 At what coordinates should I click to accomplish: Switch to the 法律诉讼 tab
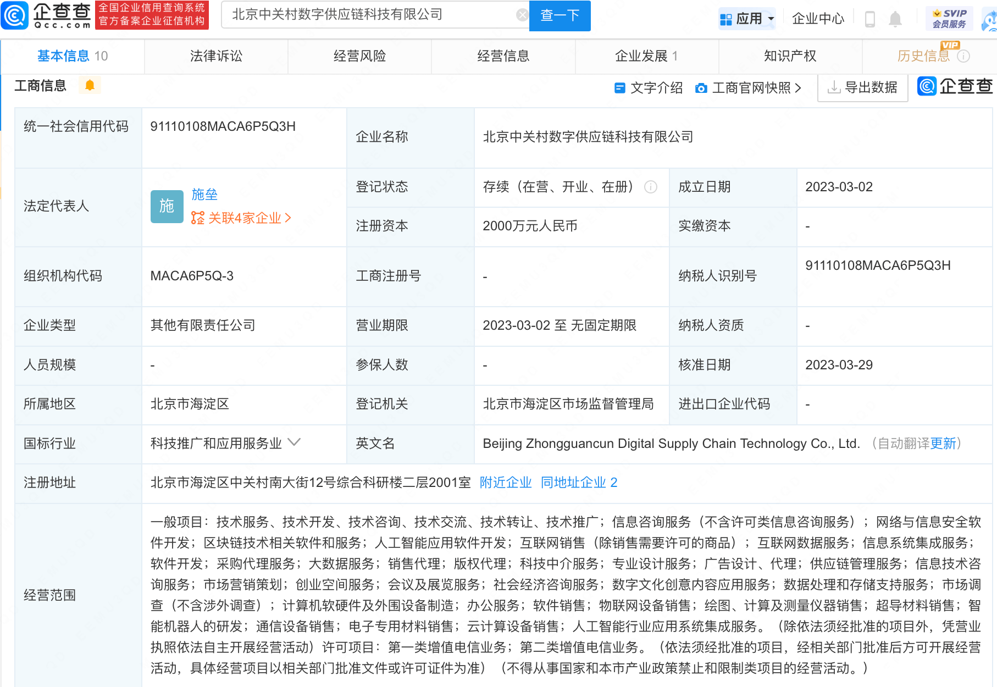216,56
